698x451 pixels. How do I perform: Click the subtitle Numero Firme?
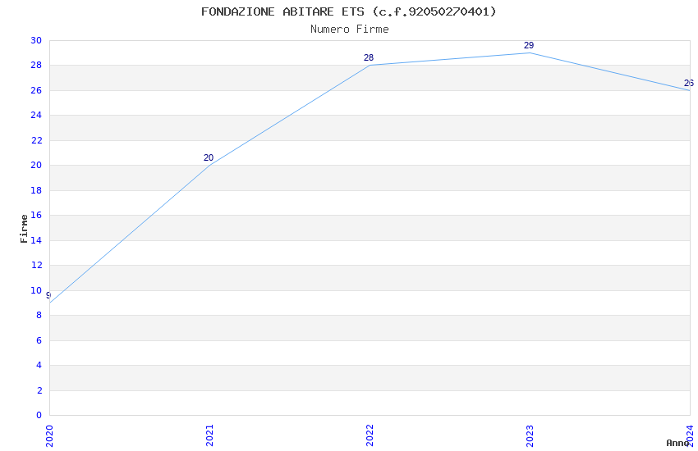coord(350,30)
